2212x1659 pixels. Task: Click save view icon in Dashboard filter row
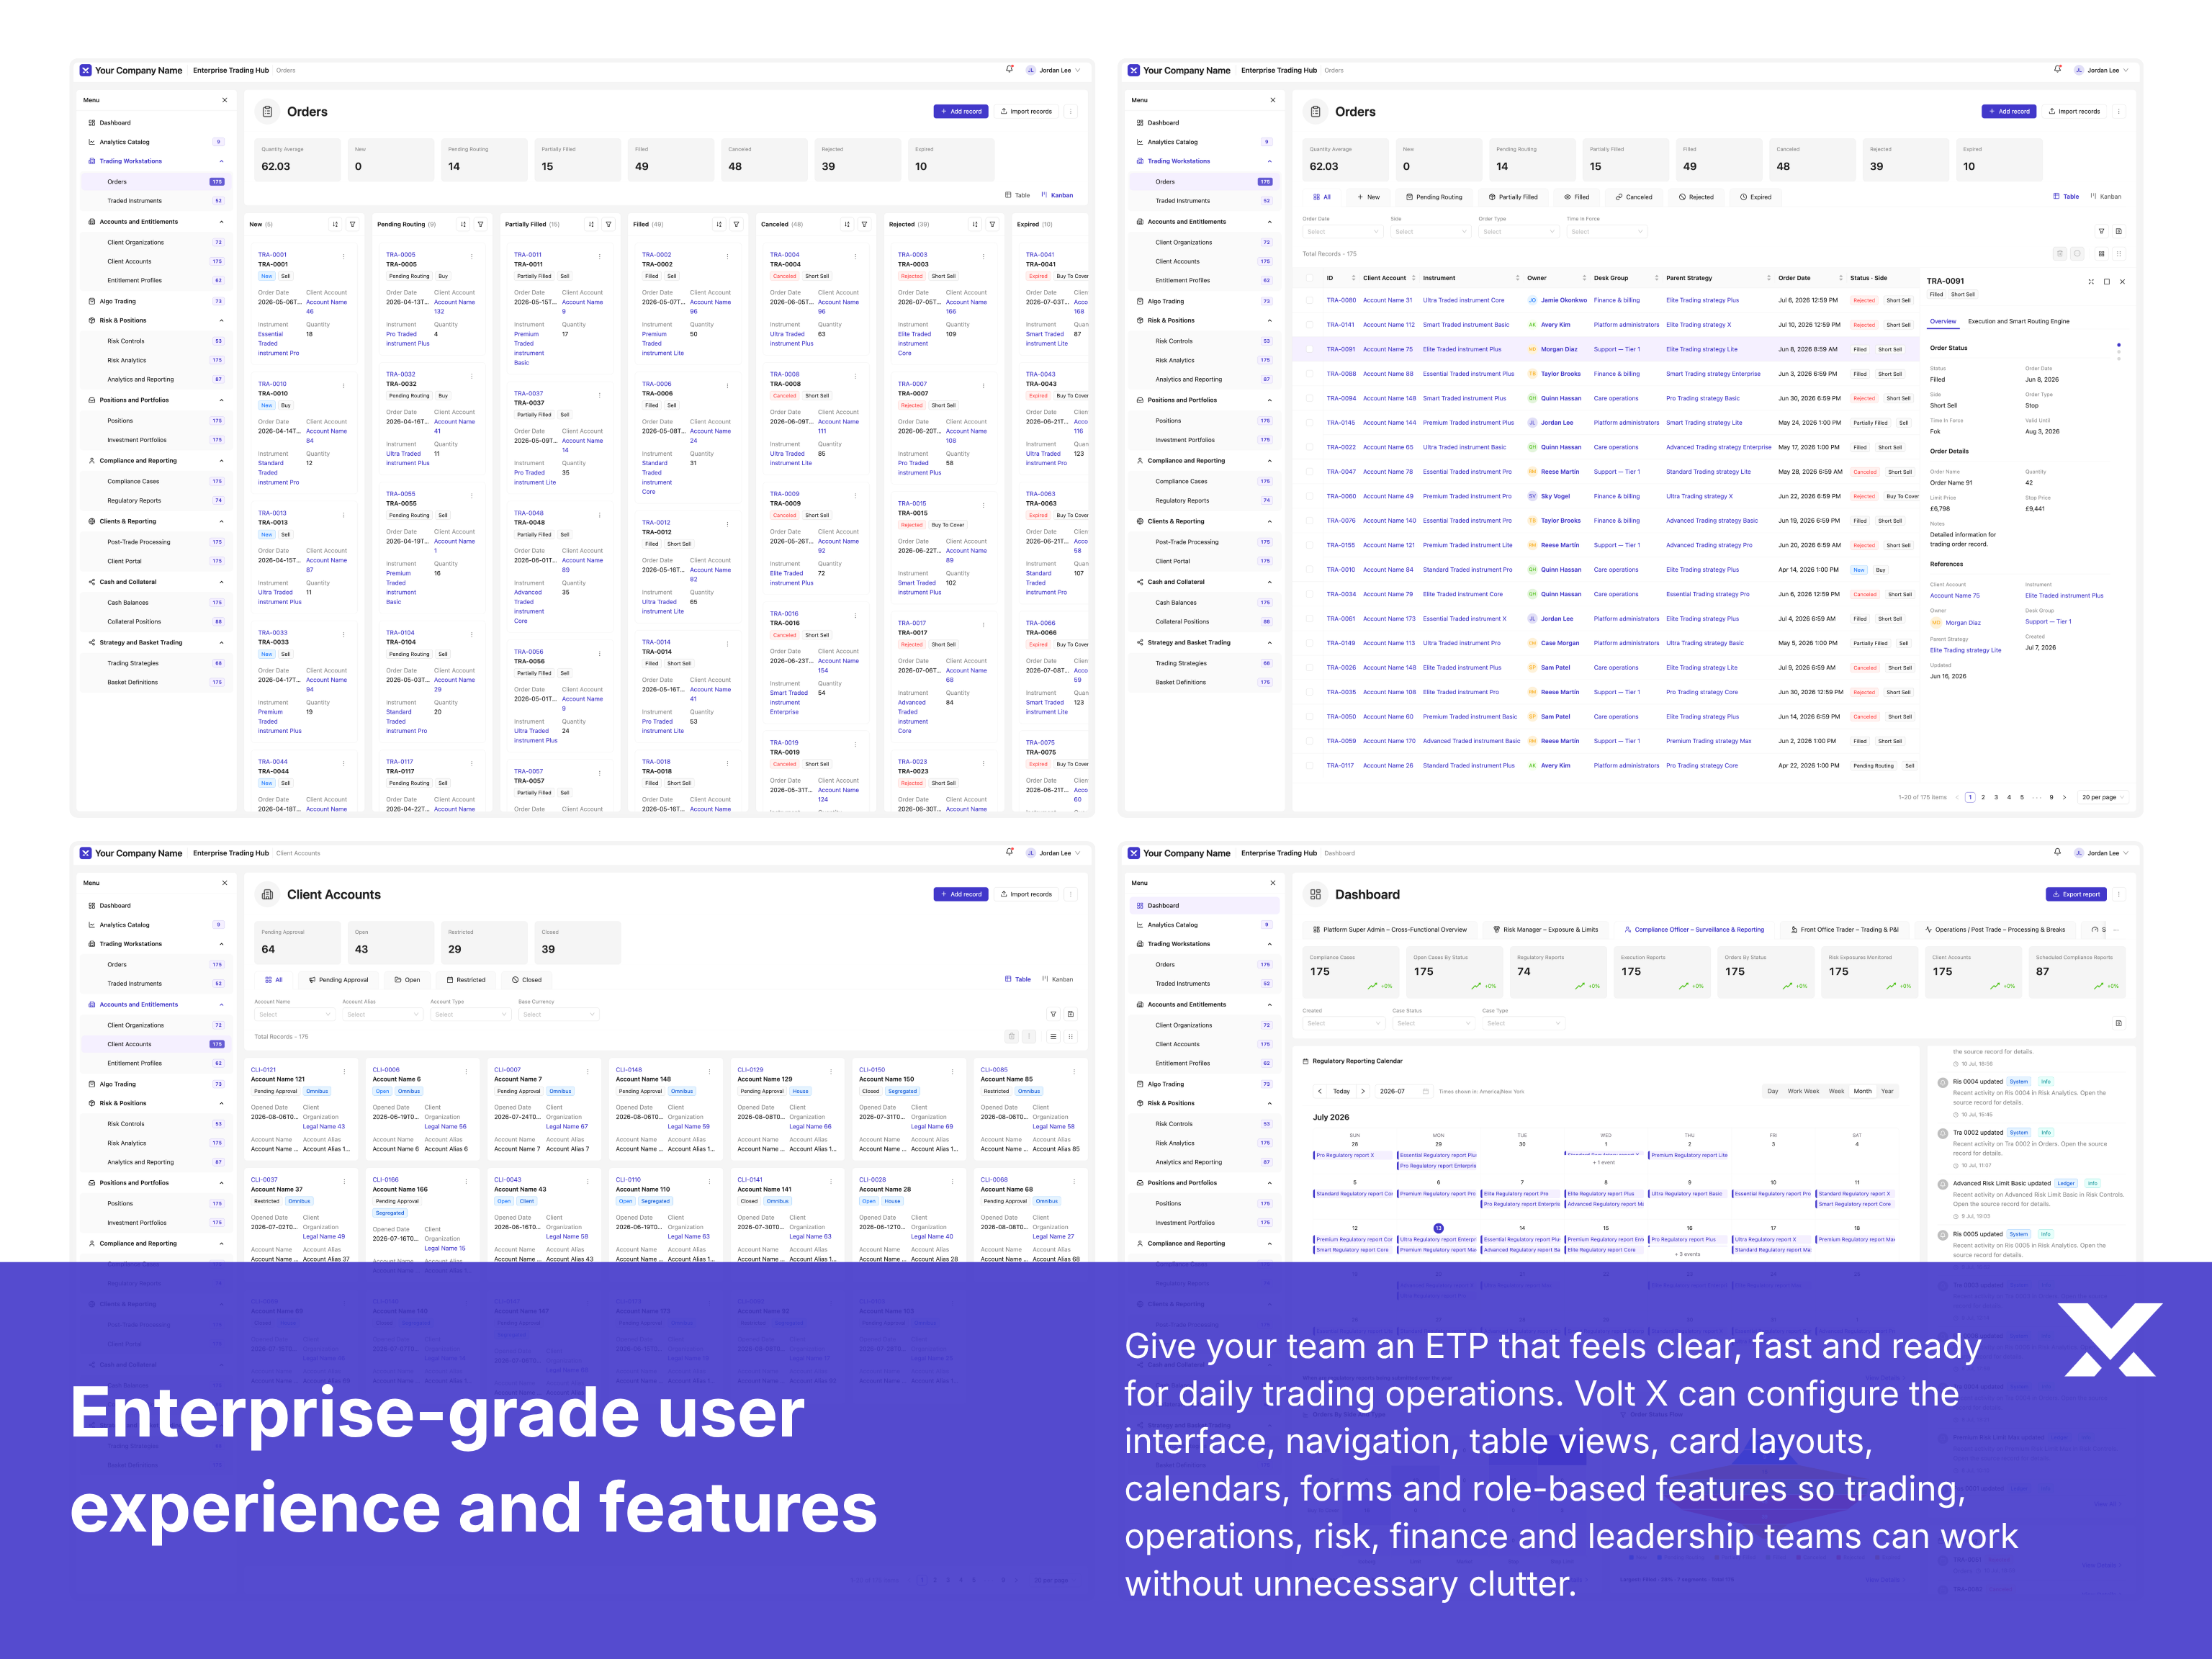[x=2118, y=1023]
